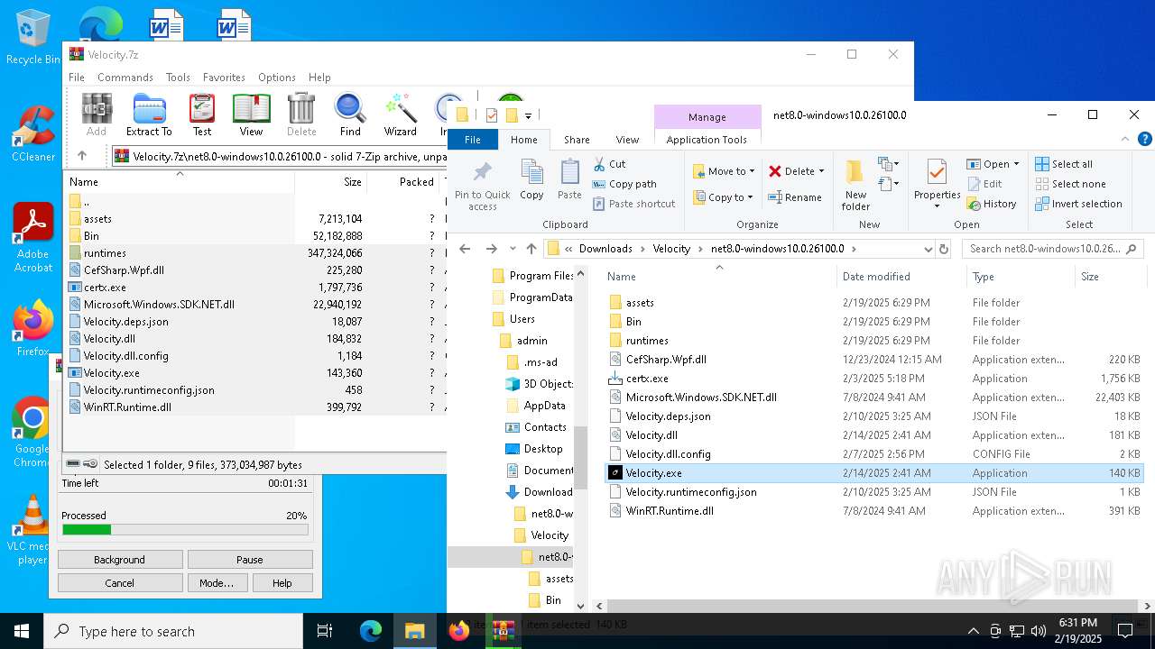Go up one folder in Explorer

pos(531,249)
